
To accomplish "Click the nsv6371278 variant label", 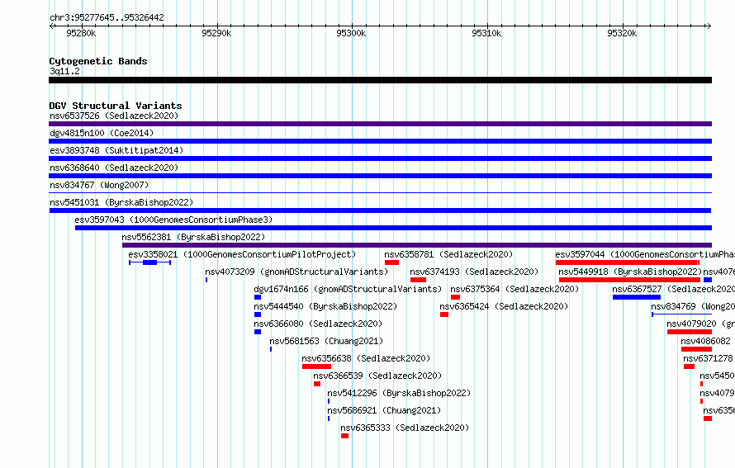I will [x=708, y=358].
